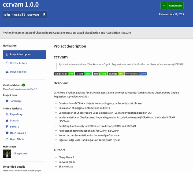The width and height of the screenshot is (193, 173).
Task: Open the DhyeyMavani maintainer profile link
Action: coord(21,153)
